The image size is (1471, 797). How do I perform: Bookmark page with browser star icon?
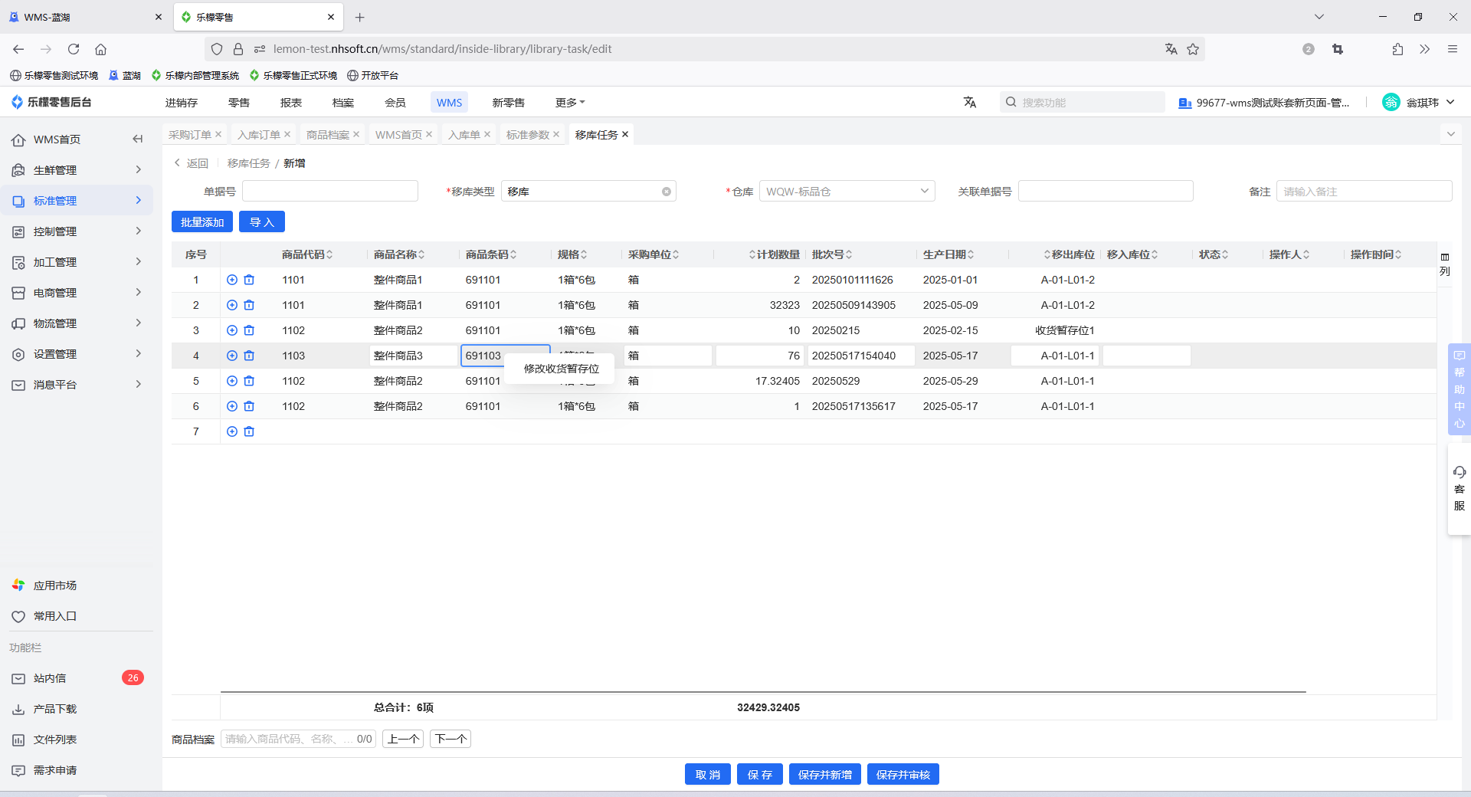(1193, 49)
